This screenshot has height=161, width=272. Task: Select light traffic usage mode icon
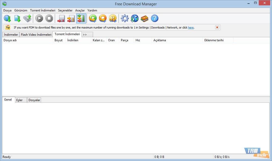click(x=61, y=18)
